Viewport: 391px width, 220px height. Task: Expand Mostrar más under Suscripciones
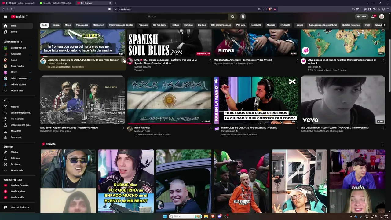[x=17, y=91]
